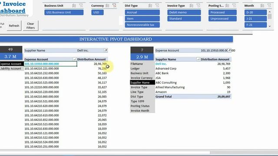Select F-21 month slicer item
Image resolution: width=278 pixels, height=156 pixels.
tap(255, 25)
